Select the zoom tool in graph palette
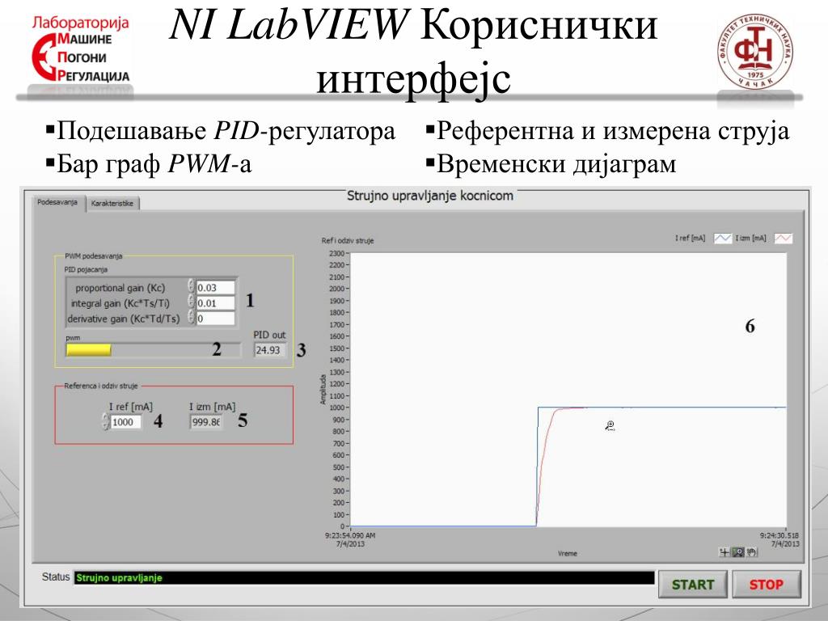The width and height of the screenshot is (828, 621). point(738,552)
